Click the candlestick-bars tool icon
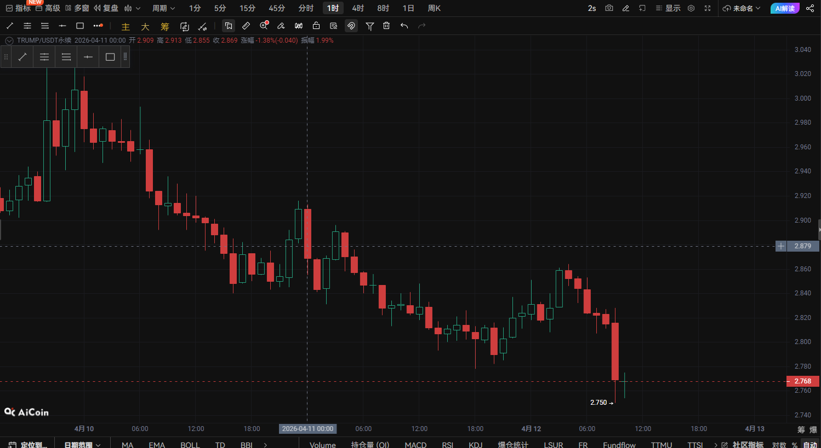The height and width of the screenshot is (448, 821). tap(299, 26)
